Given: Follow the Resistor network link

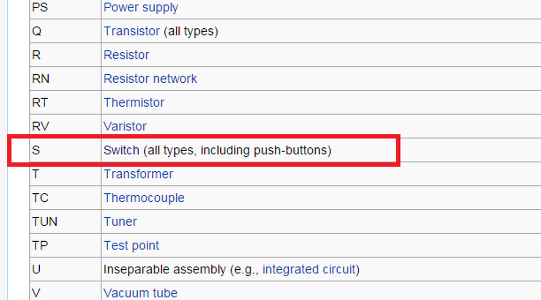Looking at the screenshot, I should 150,79.
